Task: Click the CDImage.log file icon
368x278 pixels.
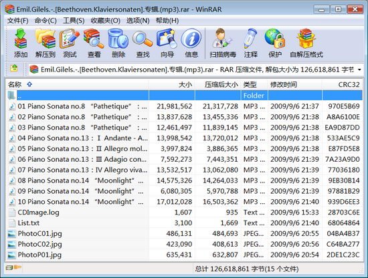Action: click(12, 213)
